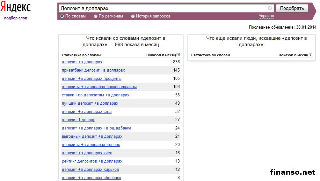The height and width of the screenshot is (181, 320).
Task: Click 'ставки +по депозитам +в долларах' link
Action: (x=96, y=95)
